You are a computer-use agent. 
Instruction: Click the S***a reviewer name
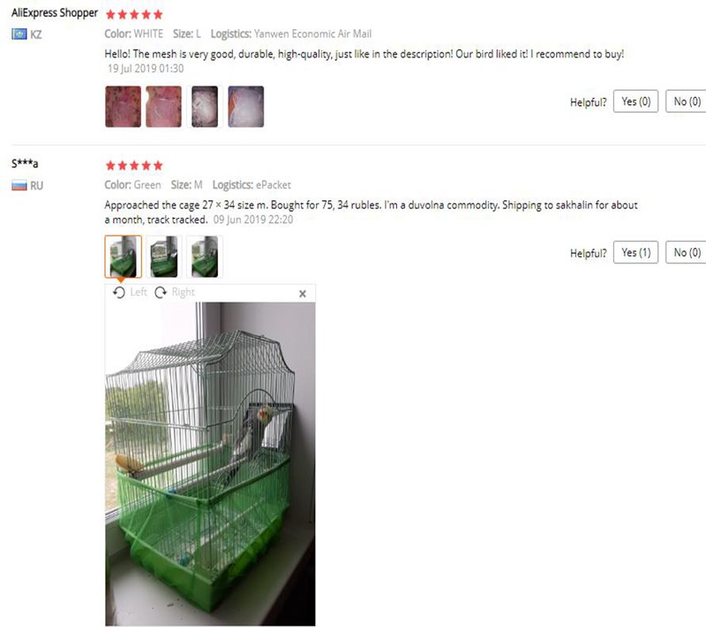(25, 163)
